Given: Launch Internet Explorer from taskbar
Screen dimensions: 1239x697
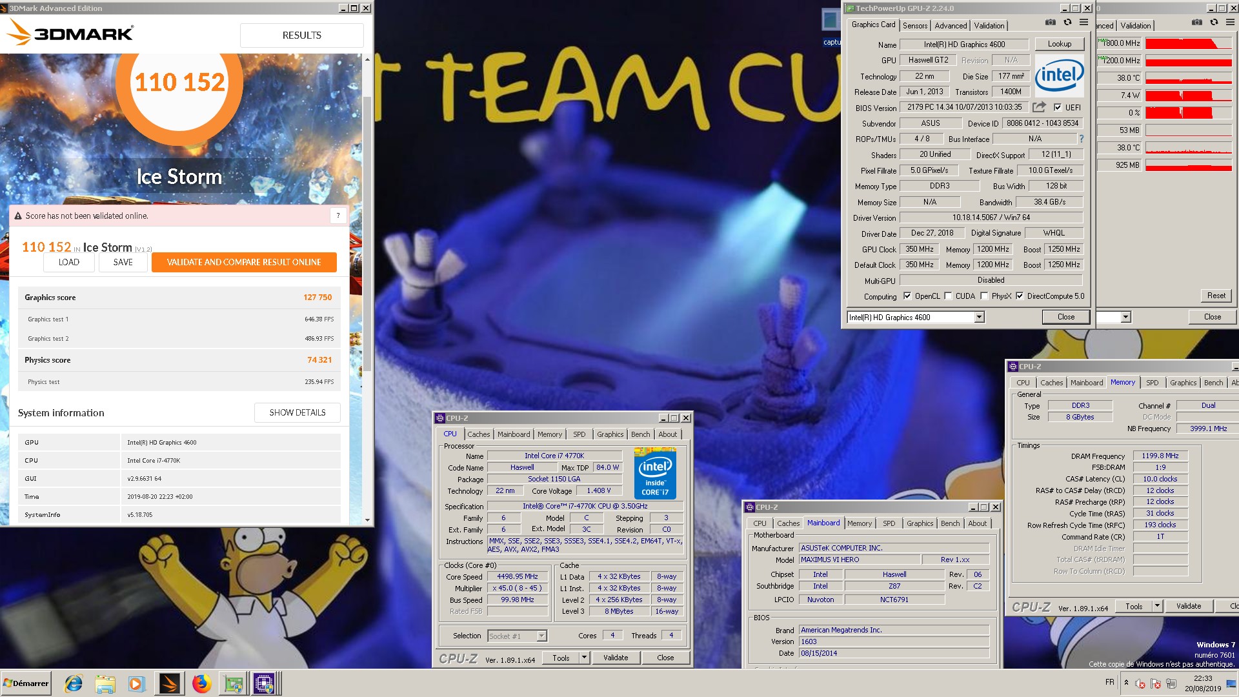Looking at the screenshot, I should (74, 683).
